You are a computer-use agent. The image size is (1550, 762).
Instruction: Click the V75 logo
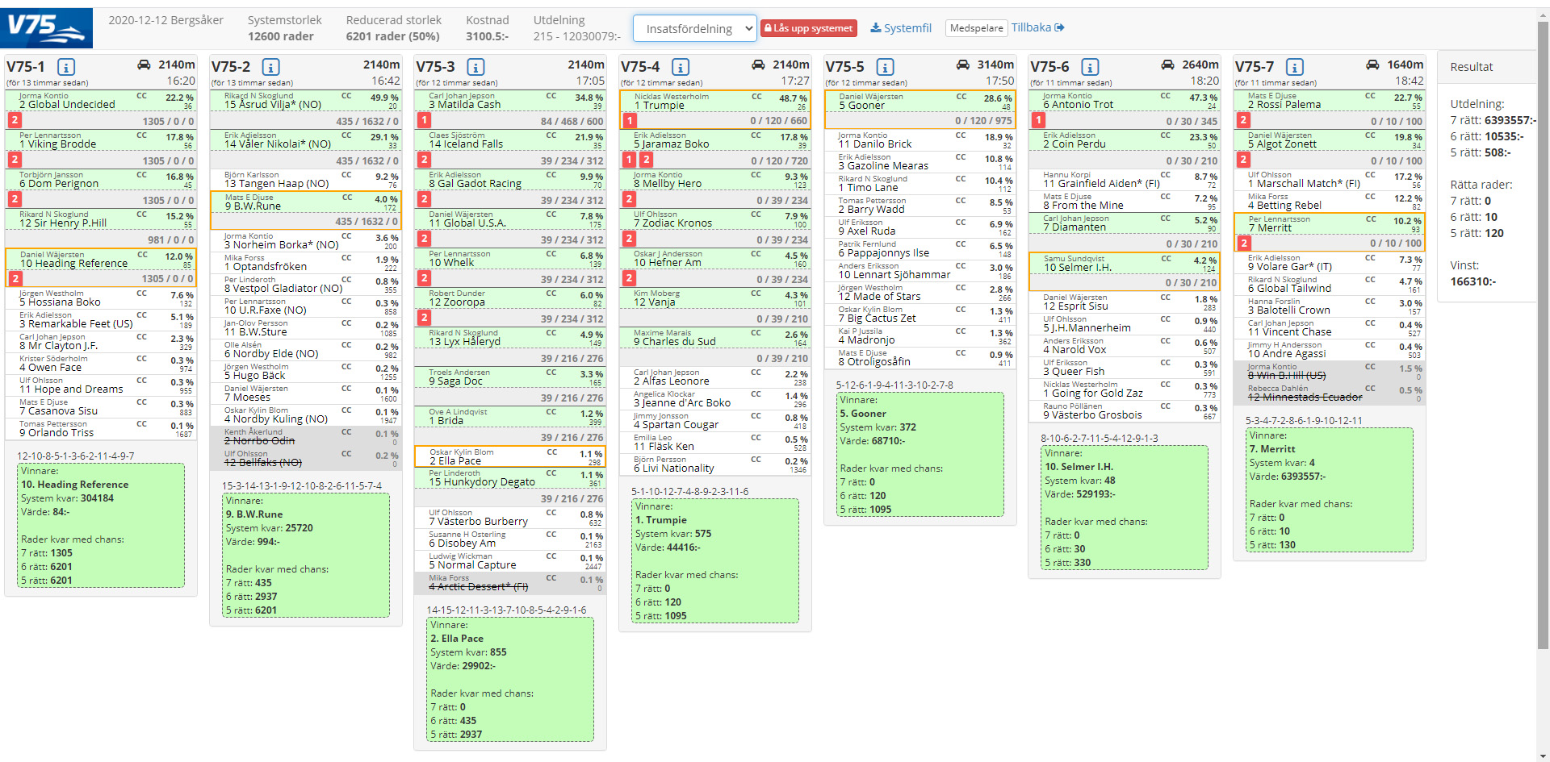(x=46, y=28)
